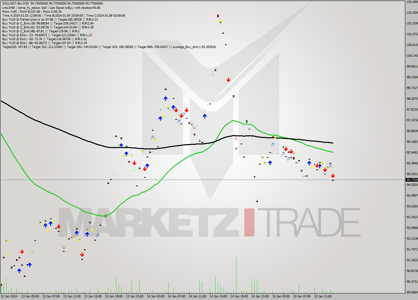Click the 91.3025 price axis label
This screenshot has width=418, height=300.
pos(412,260)
